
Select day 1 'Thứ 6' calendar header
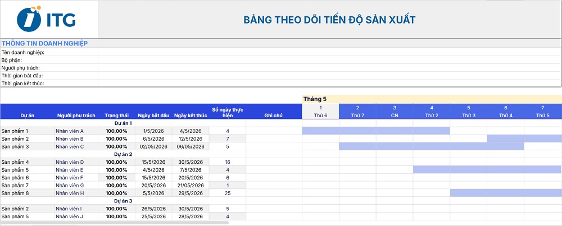click(320, 112)
